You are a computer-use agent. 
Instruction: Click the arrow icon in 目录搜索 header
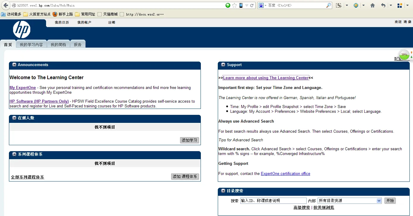223,191
